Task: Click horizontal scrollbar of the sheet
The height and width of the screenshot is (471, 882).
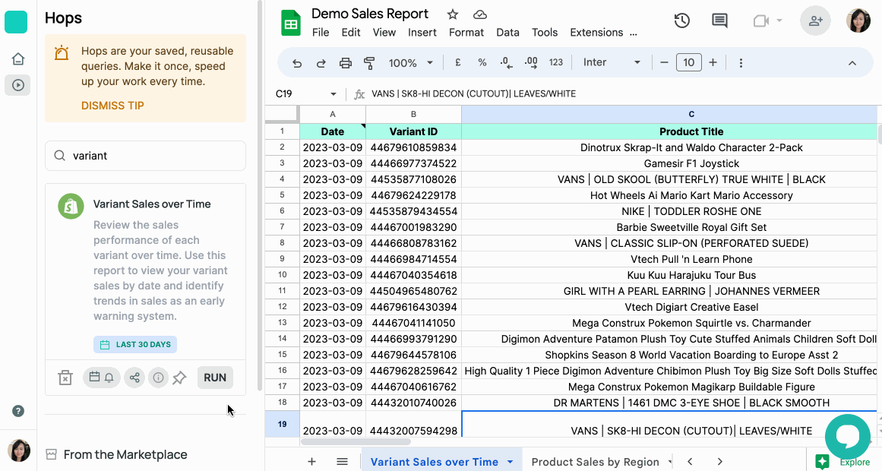Action: pyautogui.click(x=356, y=442)
